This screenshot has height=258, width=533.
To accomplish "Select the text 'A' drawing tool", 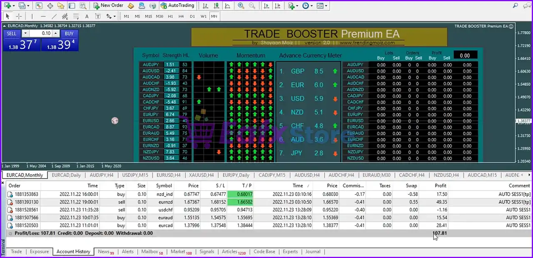I will tap(87, 16).
